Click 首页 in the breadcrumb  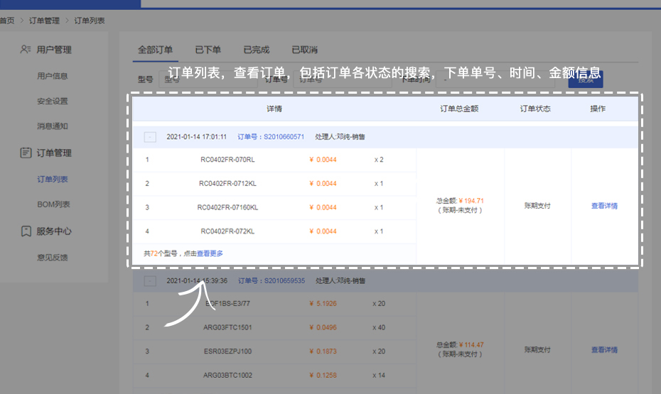[7, 21]
